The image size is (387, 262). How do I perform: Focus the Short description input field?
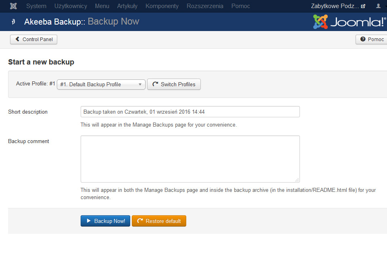point(190,112)
